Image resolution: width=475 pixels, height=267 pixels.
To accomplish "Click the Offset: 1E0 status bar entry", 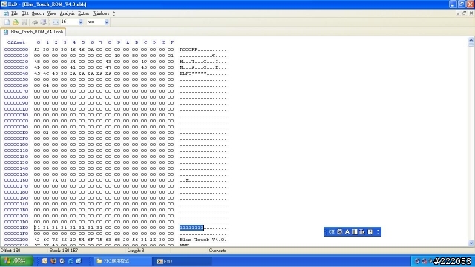I will (x=10, y=251).
